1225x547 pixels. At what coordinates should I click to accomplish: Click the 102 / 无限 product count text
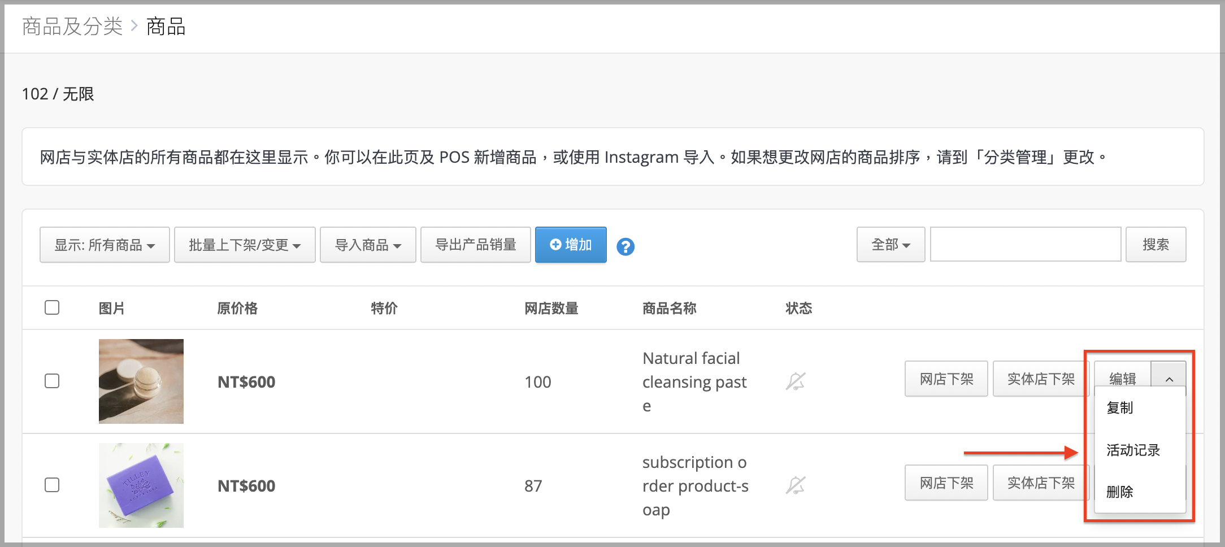[58, 94]
